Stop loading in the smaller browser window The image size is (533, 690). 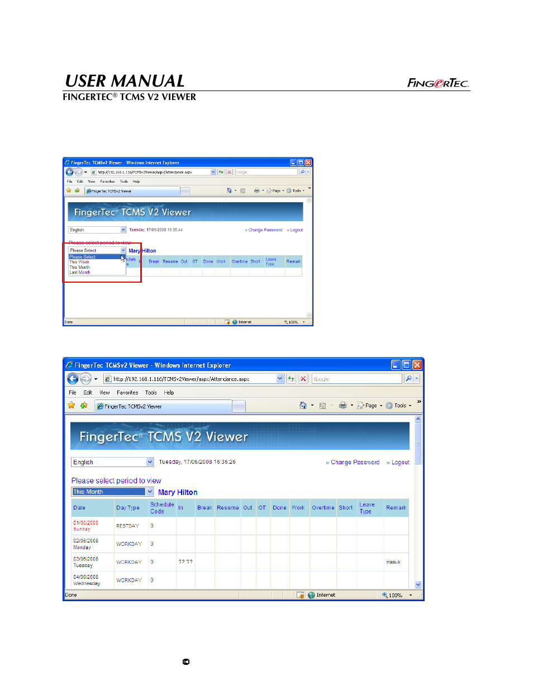pyautogui.click(x=229, y=172)
